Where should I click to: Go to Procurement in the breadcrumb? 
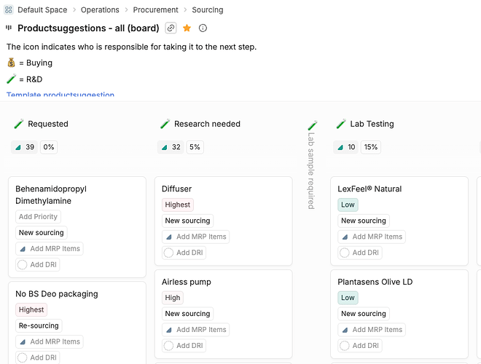coord(156,10)
